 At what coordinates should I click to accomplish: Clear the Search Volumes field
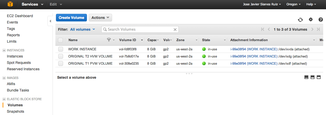[x=175, y=30]
